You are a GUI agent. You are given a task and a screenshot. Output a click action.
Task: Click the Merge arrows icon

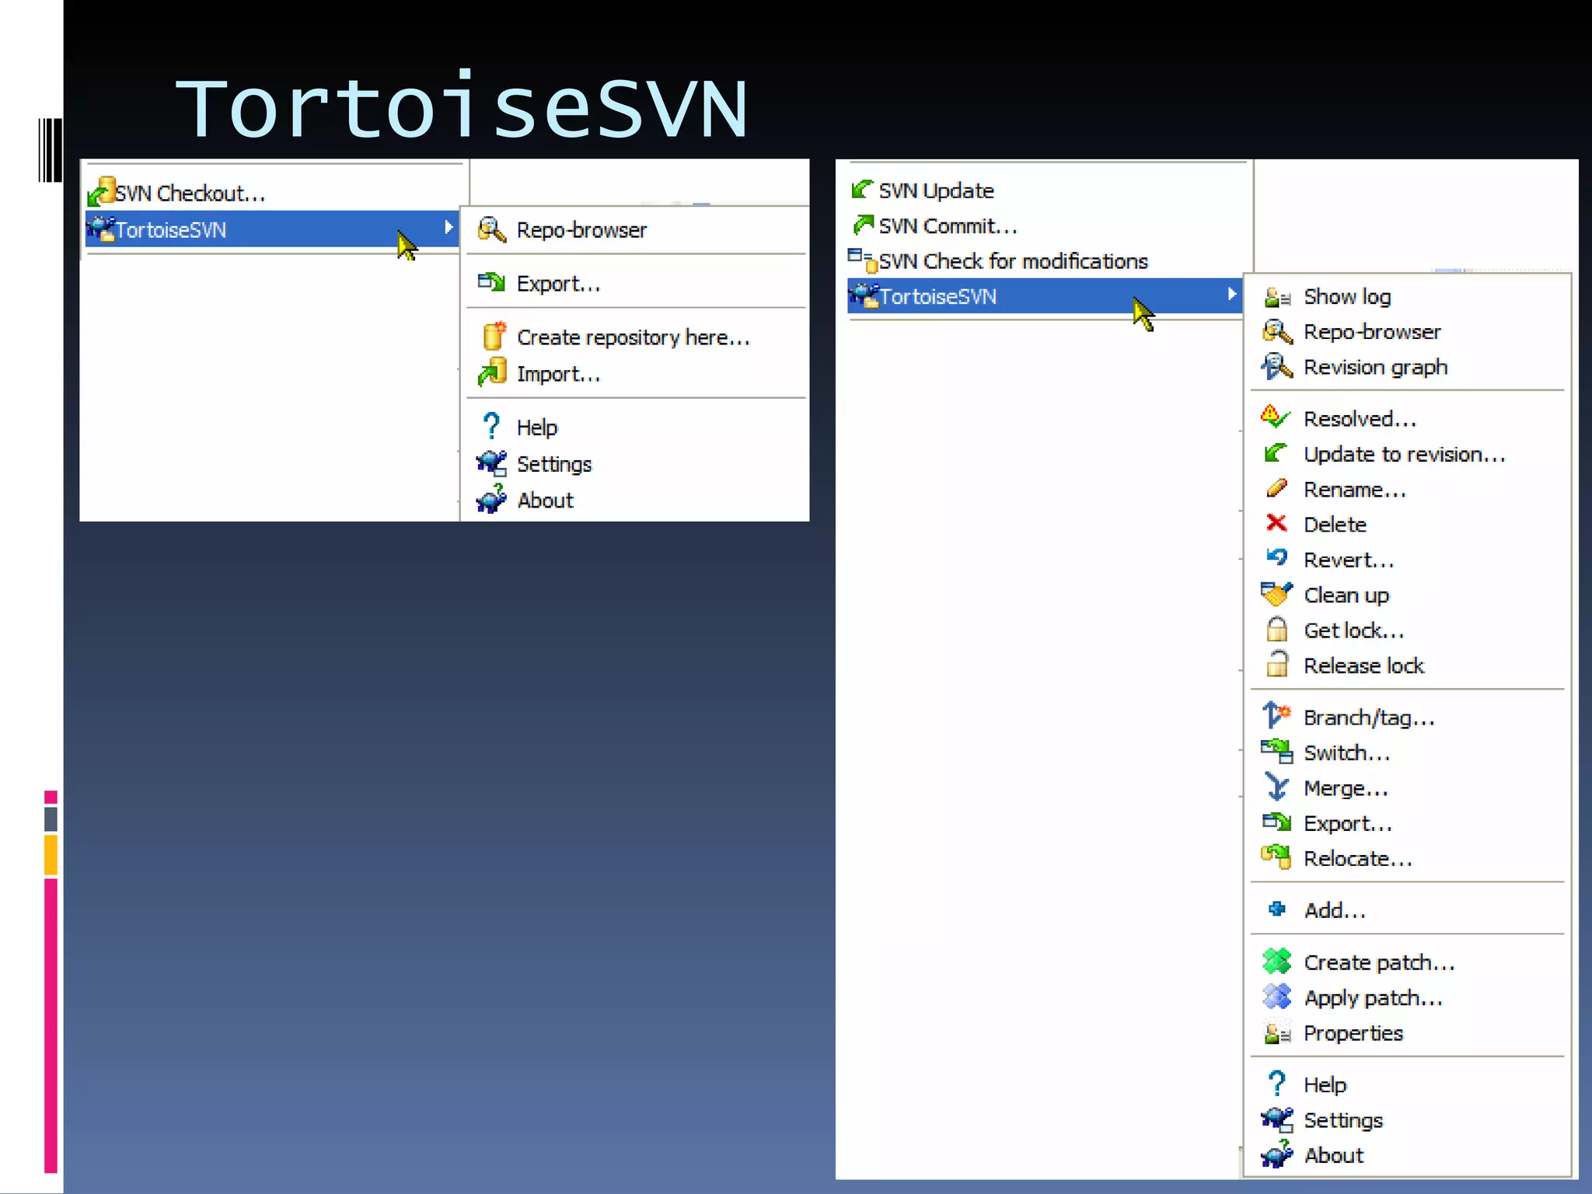coord(1276,787)
